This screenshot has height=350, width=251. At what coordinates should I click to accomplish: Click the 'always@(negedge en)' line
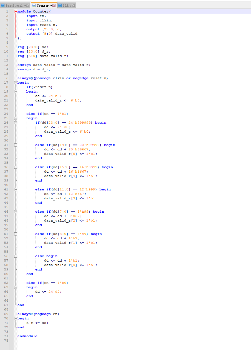(38, 314)
